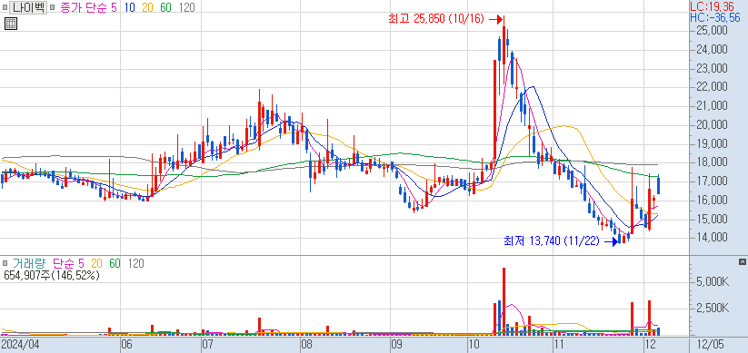Image resolution: width=748 pixels, height=353 pixels.
Task: Click 단순 label in volume panel
Action: tap(64, 263)
